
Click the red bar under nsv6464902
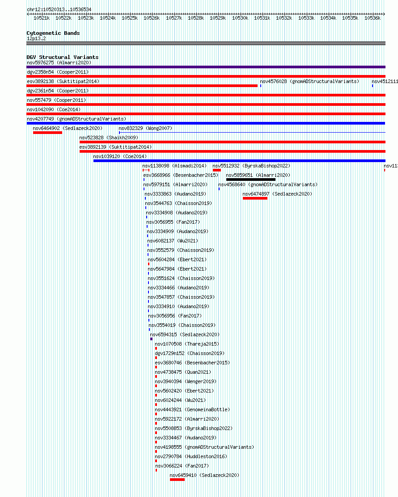(x=47, y=133)
